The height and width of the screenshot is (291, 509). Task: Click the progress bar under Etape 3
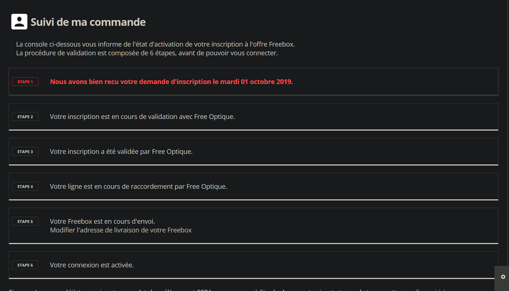coord(253,165)
